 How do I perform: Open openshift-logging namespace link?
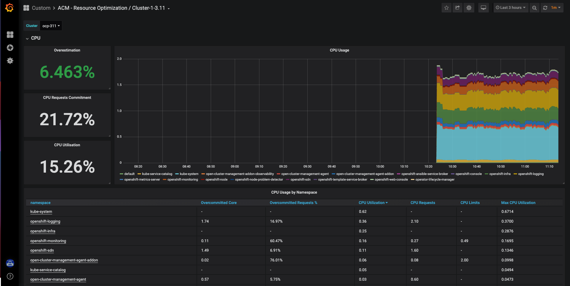click(45, 221)
